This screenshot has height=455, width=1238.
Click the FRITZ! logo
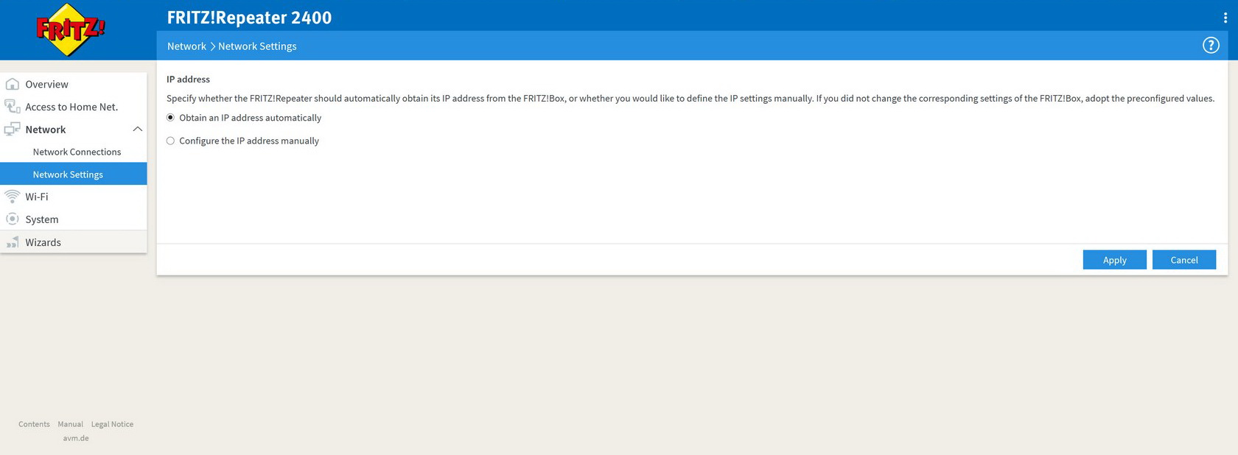pyautogui.click(x=70, y=29)
